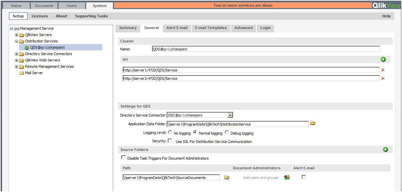This screenshot has width=402, height=192.
Task: Switch to the Status tab
Action: [16, 6]
